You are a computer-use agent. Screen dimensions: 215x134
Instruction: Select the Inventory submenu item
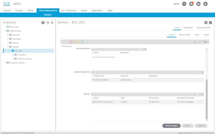click(x=48, y=15)
